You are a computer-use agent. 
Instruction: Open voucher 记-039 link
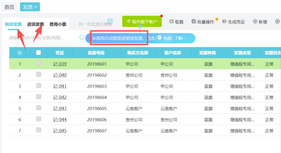coord(59,64)
